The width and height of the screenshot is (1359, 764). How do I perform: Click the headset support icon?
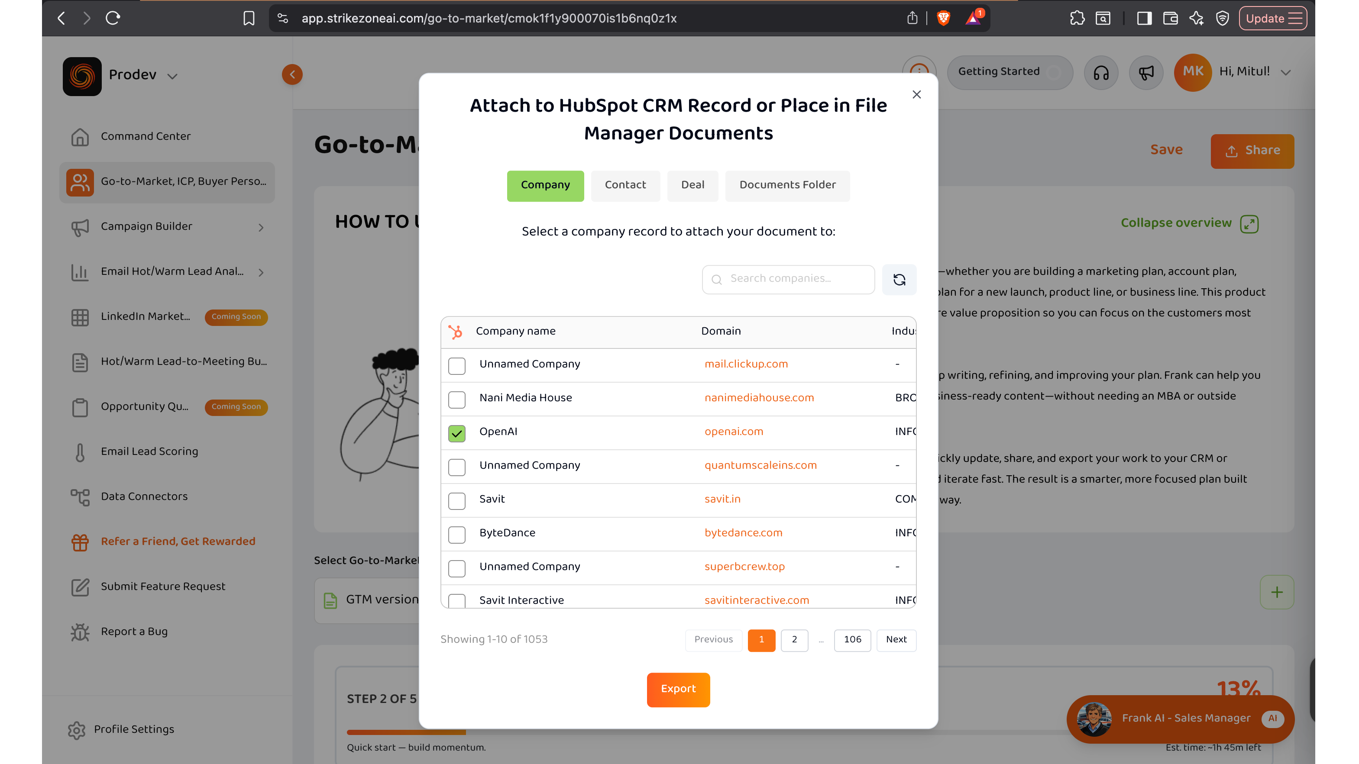click(x=1101, y=73)
